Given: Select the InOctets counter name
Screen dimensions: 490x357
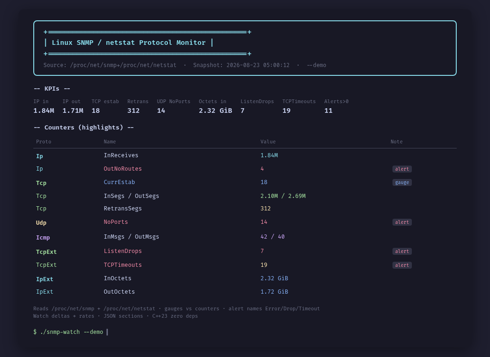Looking at the screenshot, I should (117, 278).
